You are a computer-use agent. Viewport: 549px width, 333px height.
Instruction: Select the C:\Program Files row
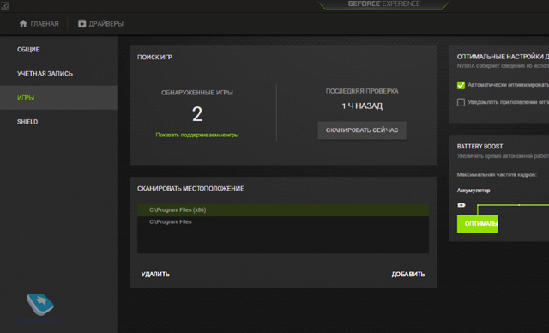click(283, 221)
